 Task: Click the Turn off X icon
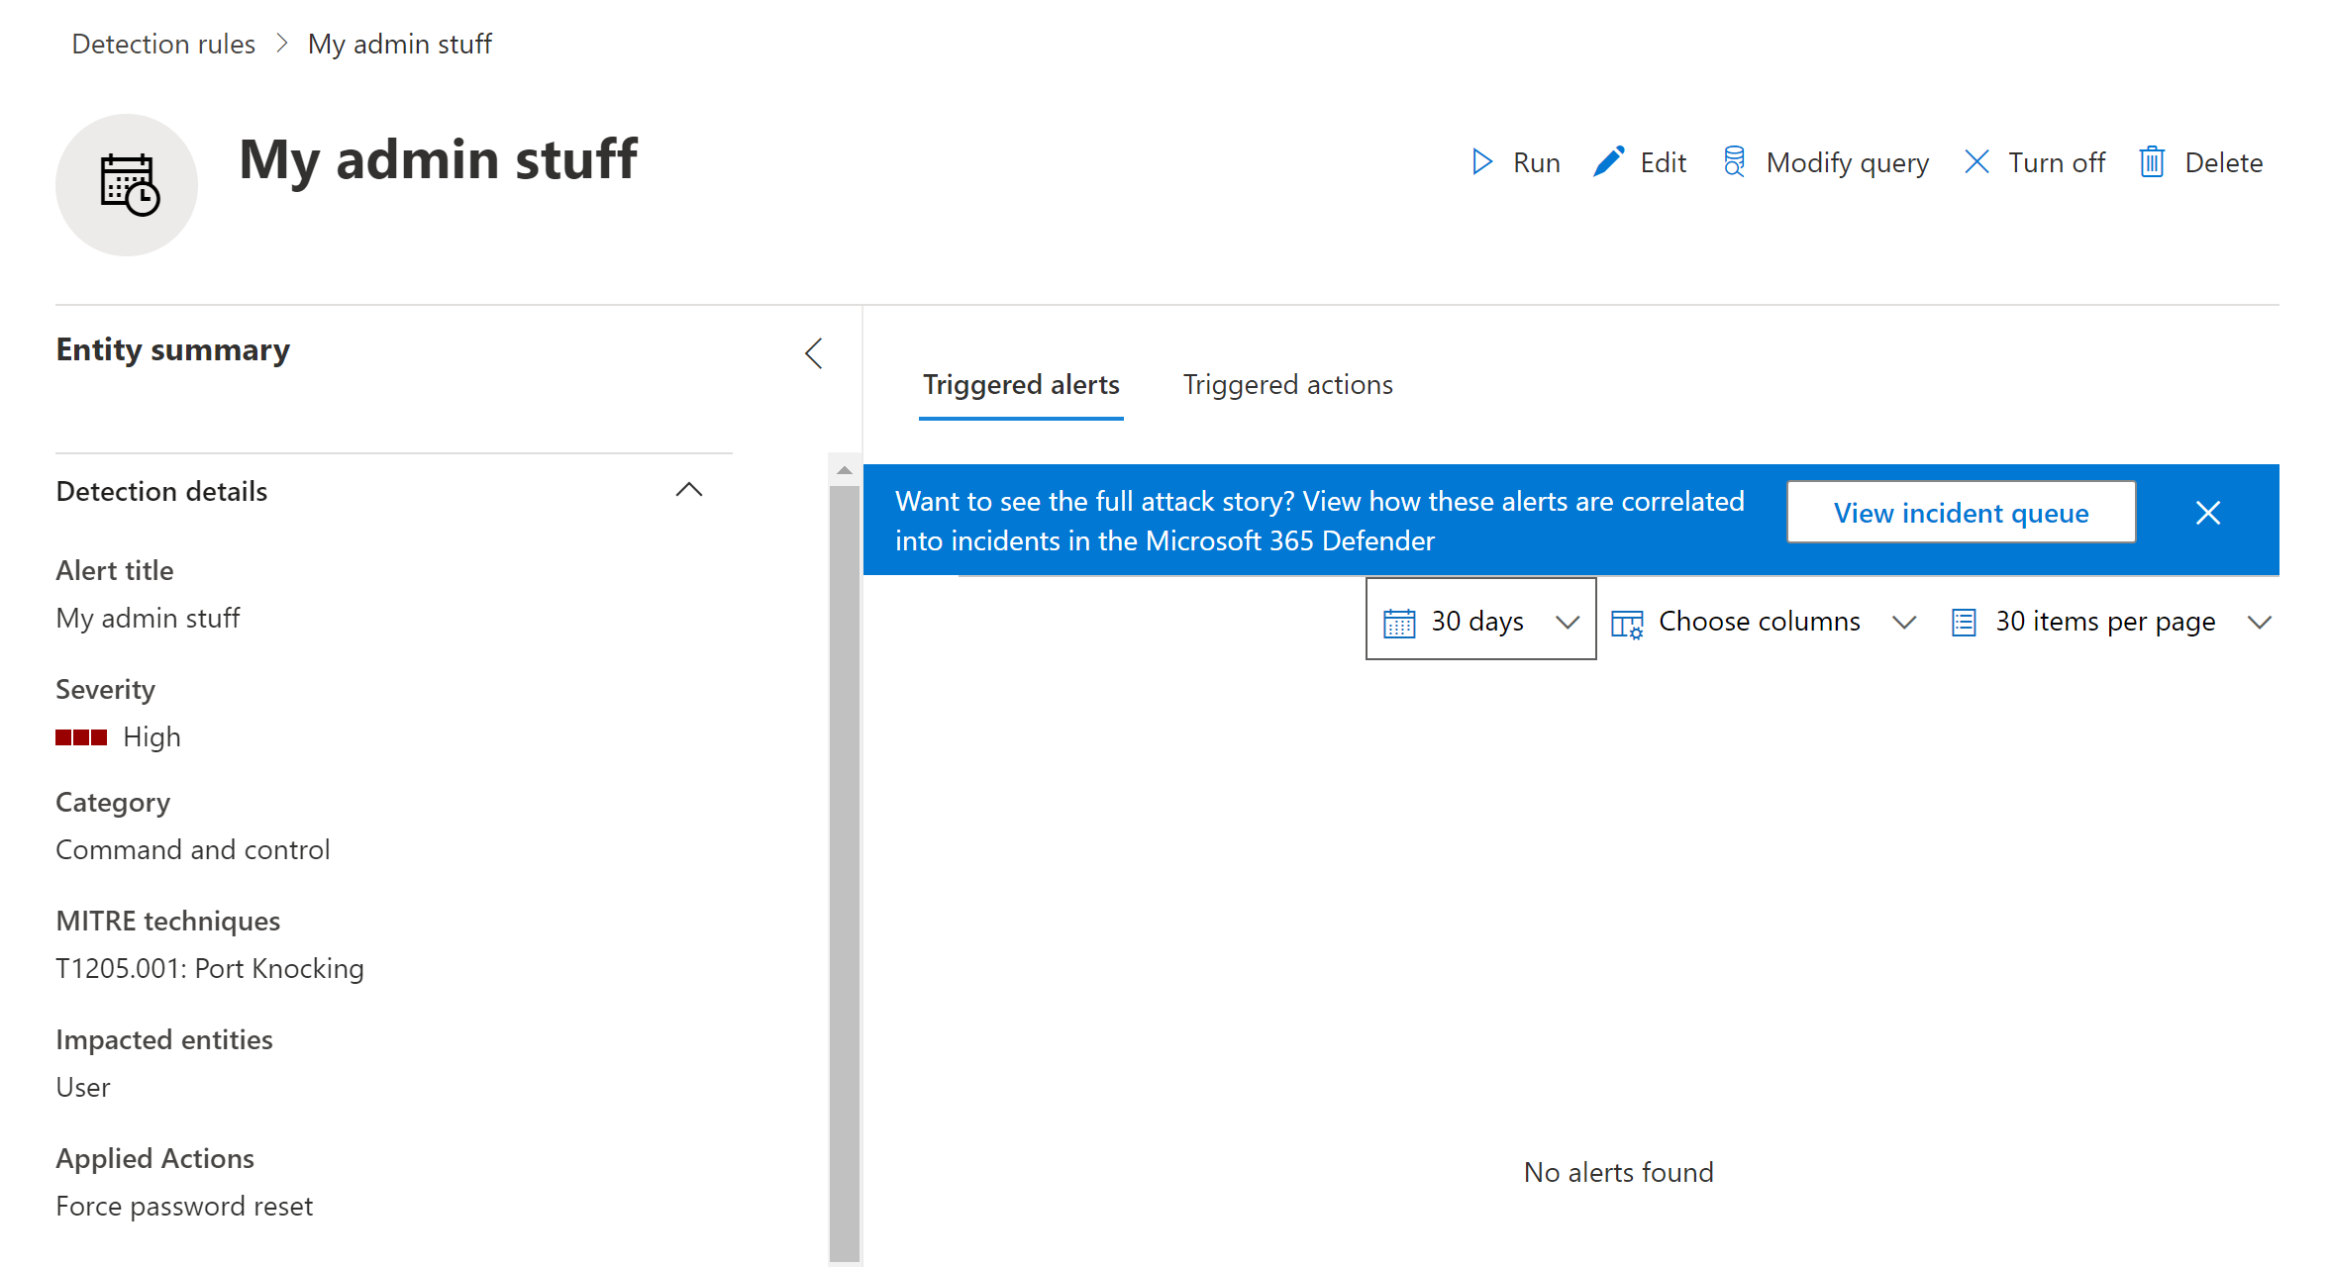pyautogui.click(x=1976, y=162)
